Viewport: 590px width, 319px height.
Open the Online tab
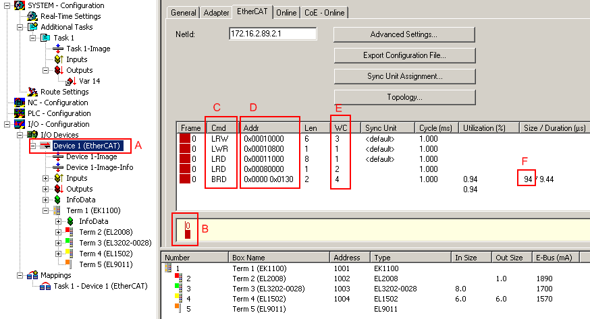286,13
